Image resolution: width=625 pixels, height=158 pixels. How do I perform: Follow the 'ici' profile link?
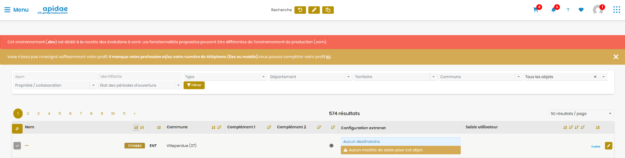(x=328, y=57)
